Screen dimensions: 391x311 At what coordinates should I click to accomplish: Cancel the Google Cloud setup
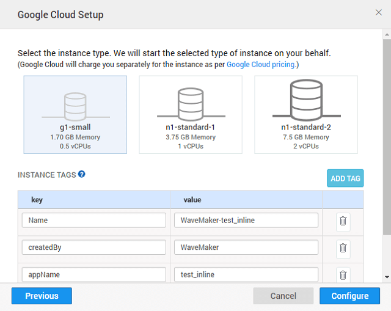coord(283,296)
